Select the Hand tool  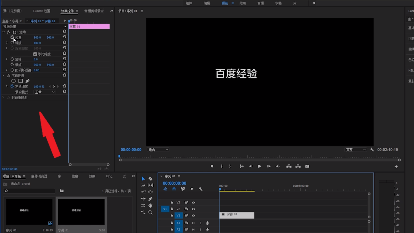[150, 206]
